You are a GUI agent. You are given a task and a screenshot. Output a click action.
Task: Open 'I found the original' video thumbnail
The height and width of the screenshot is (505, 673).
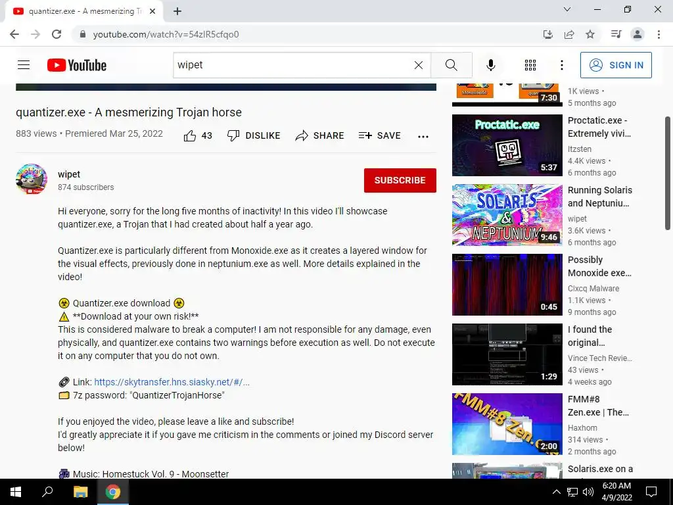point(507,354)
